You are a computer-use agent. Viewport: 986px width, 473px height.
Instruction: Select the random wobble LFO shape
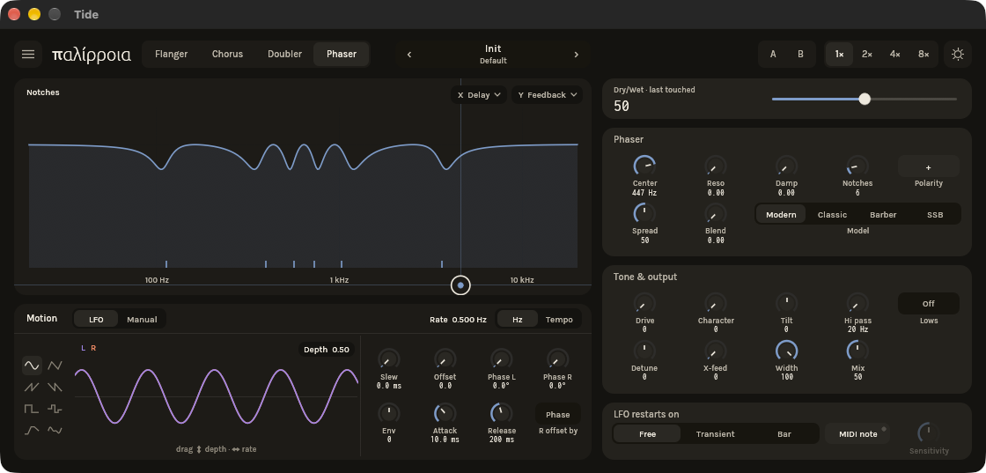coord(55,431)
